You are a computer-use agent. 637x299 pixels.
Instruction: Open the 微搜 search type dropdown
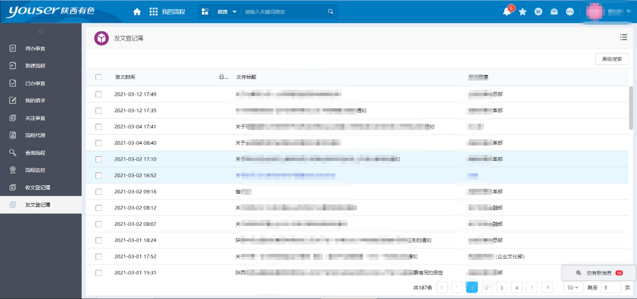[227, 12]
